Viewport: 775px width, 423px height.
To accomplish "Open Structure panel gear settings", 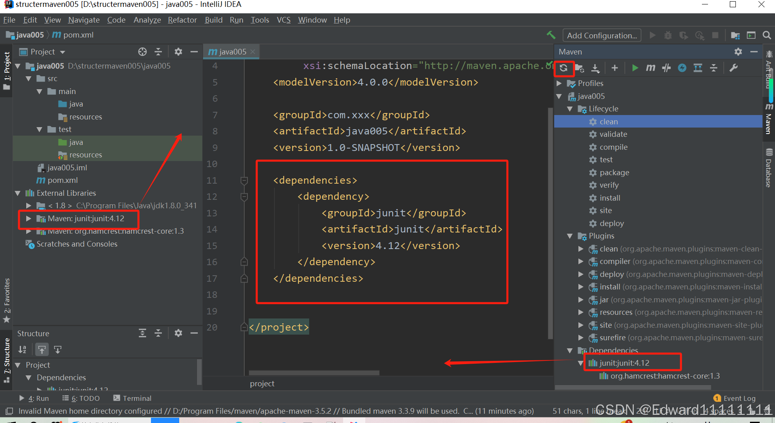I will (x=178, y=333).
